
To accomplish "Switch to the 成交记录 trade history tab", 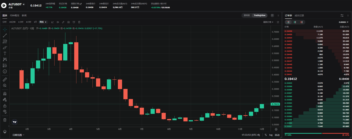I will click(x=299, y=15).
